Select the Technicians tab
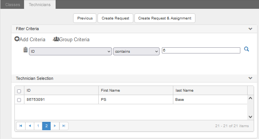The image size is (259, 139). (x=40, y=5)
